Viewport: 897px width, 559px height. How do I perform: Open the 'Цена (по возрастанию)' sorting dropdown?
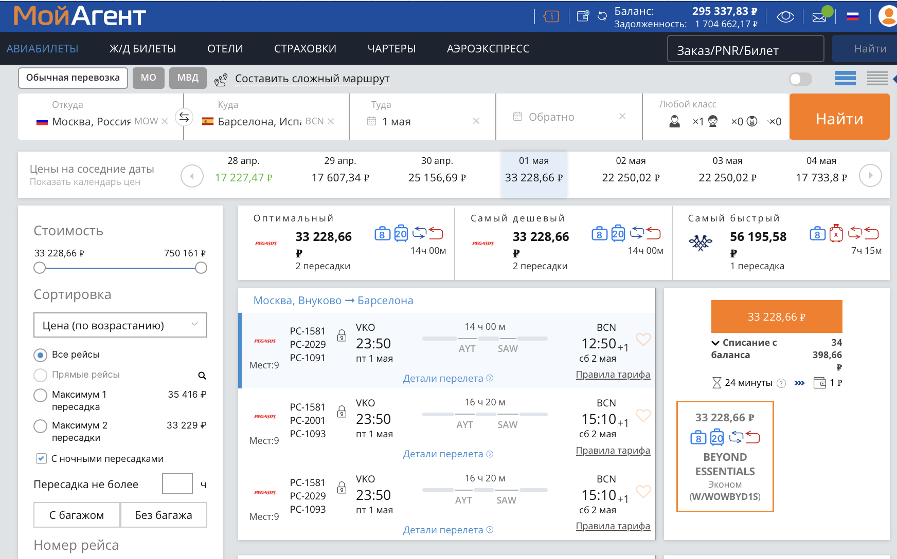click(120, 325)
